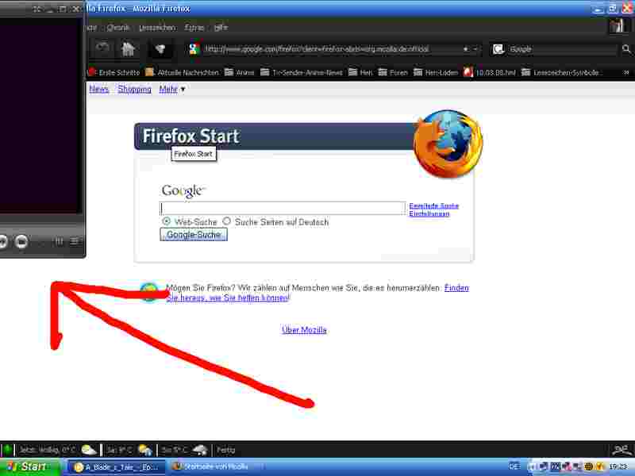Select Suche Seiten auf Deutsch radio option
The image size is (635, 476).
(x=227, y=222)
